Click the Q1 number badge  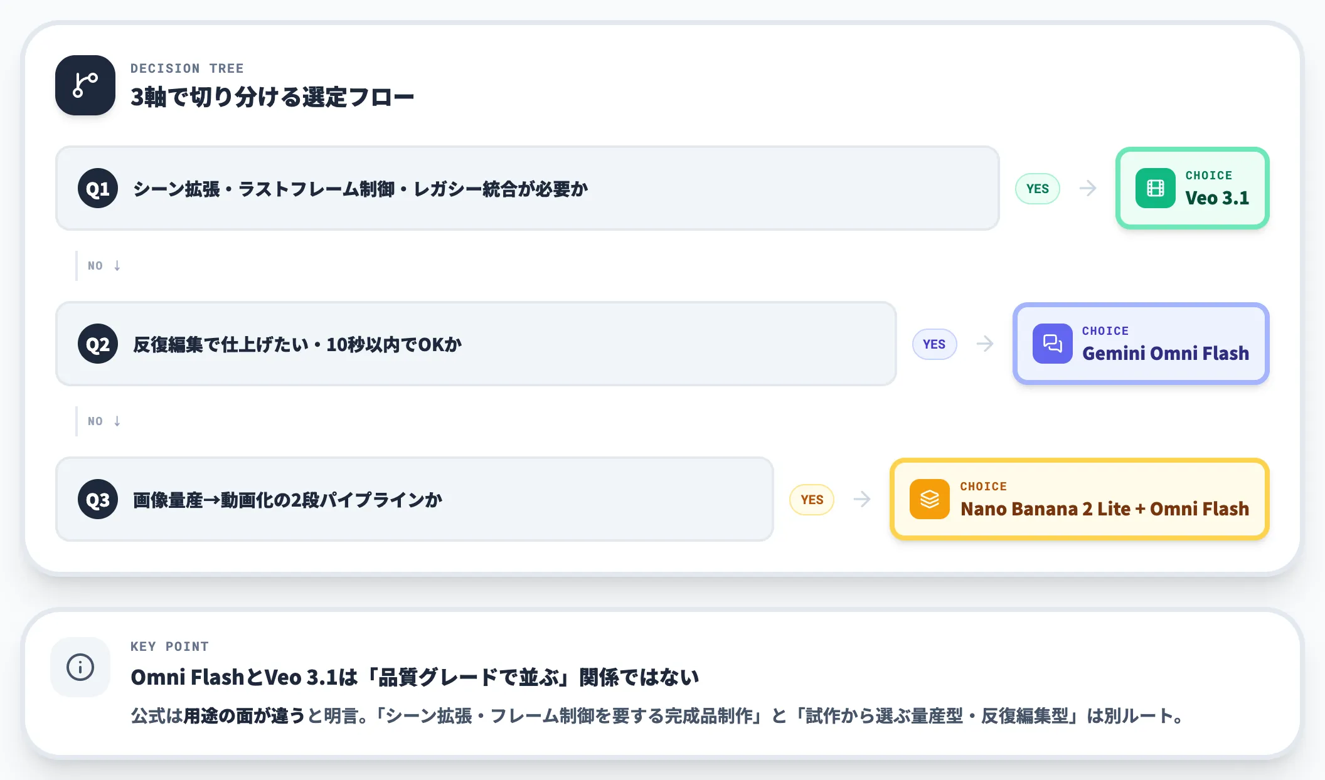(x=98, y=188)
